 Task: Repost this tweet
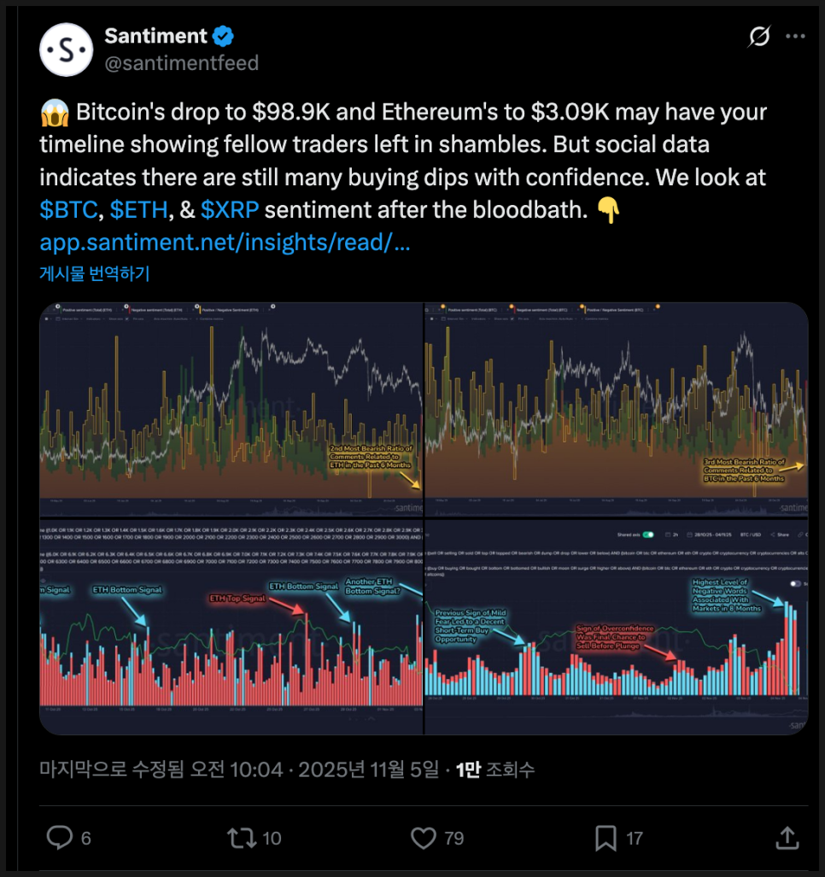242,838
